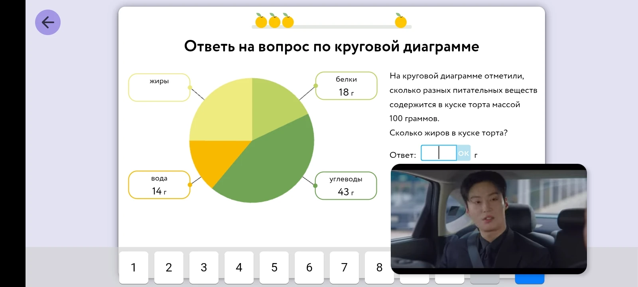Image resolution: width=638 pixels, height=287 pixels.
Task: Tap the floating picture-in-picture video window
Action: click(488, 219)
